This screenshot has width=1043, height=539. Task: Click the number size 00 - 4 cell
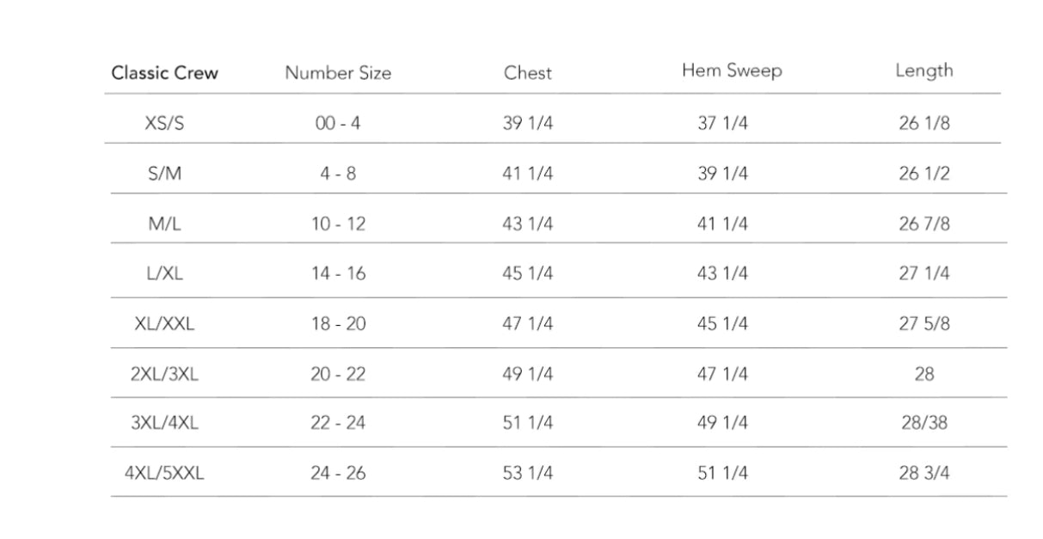coord(338,123)
